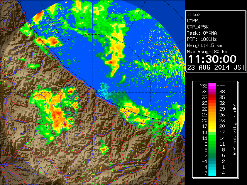Image resolution: width=247 pixels, height=185 pixels.
Task: Click the "-7" legend label
Action: click(x=205, y=173)
